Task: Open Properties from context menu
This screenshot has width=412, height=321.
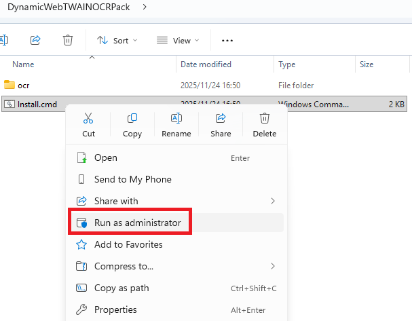Action: pos(176,309)
